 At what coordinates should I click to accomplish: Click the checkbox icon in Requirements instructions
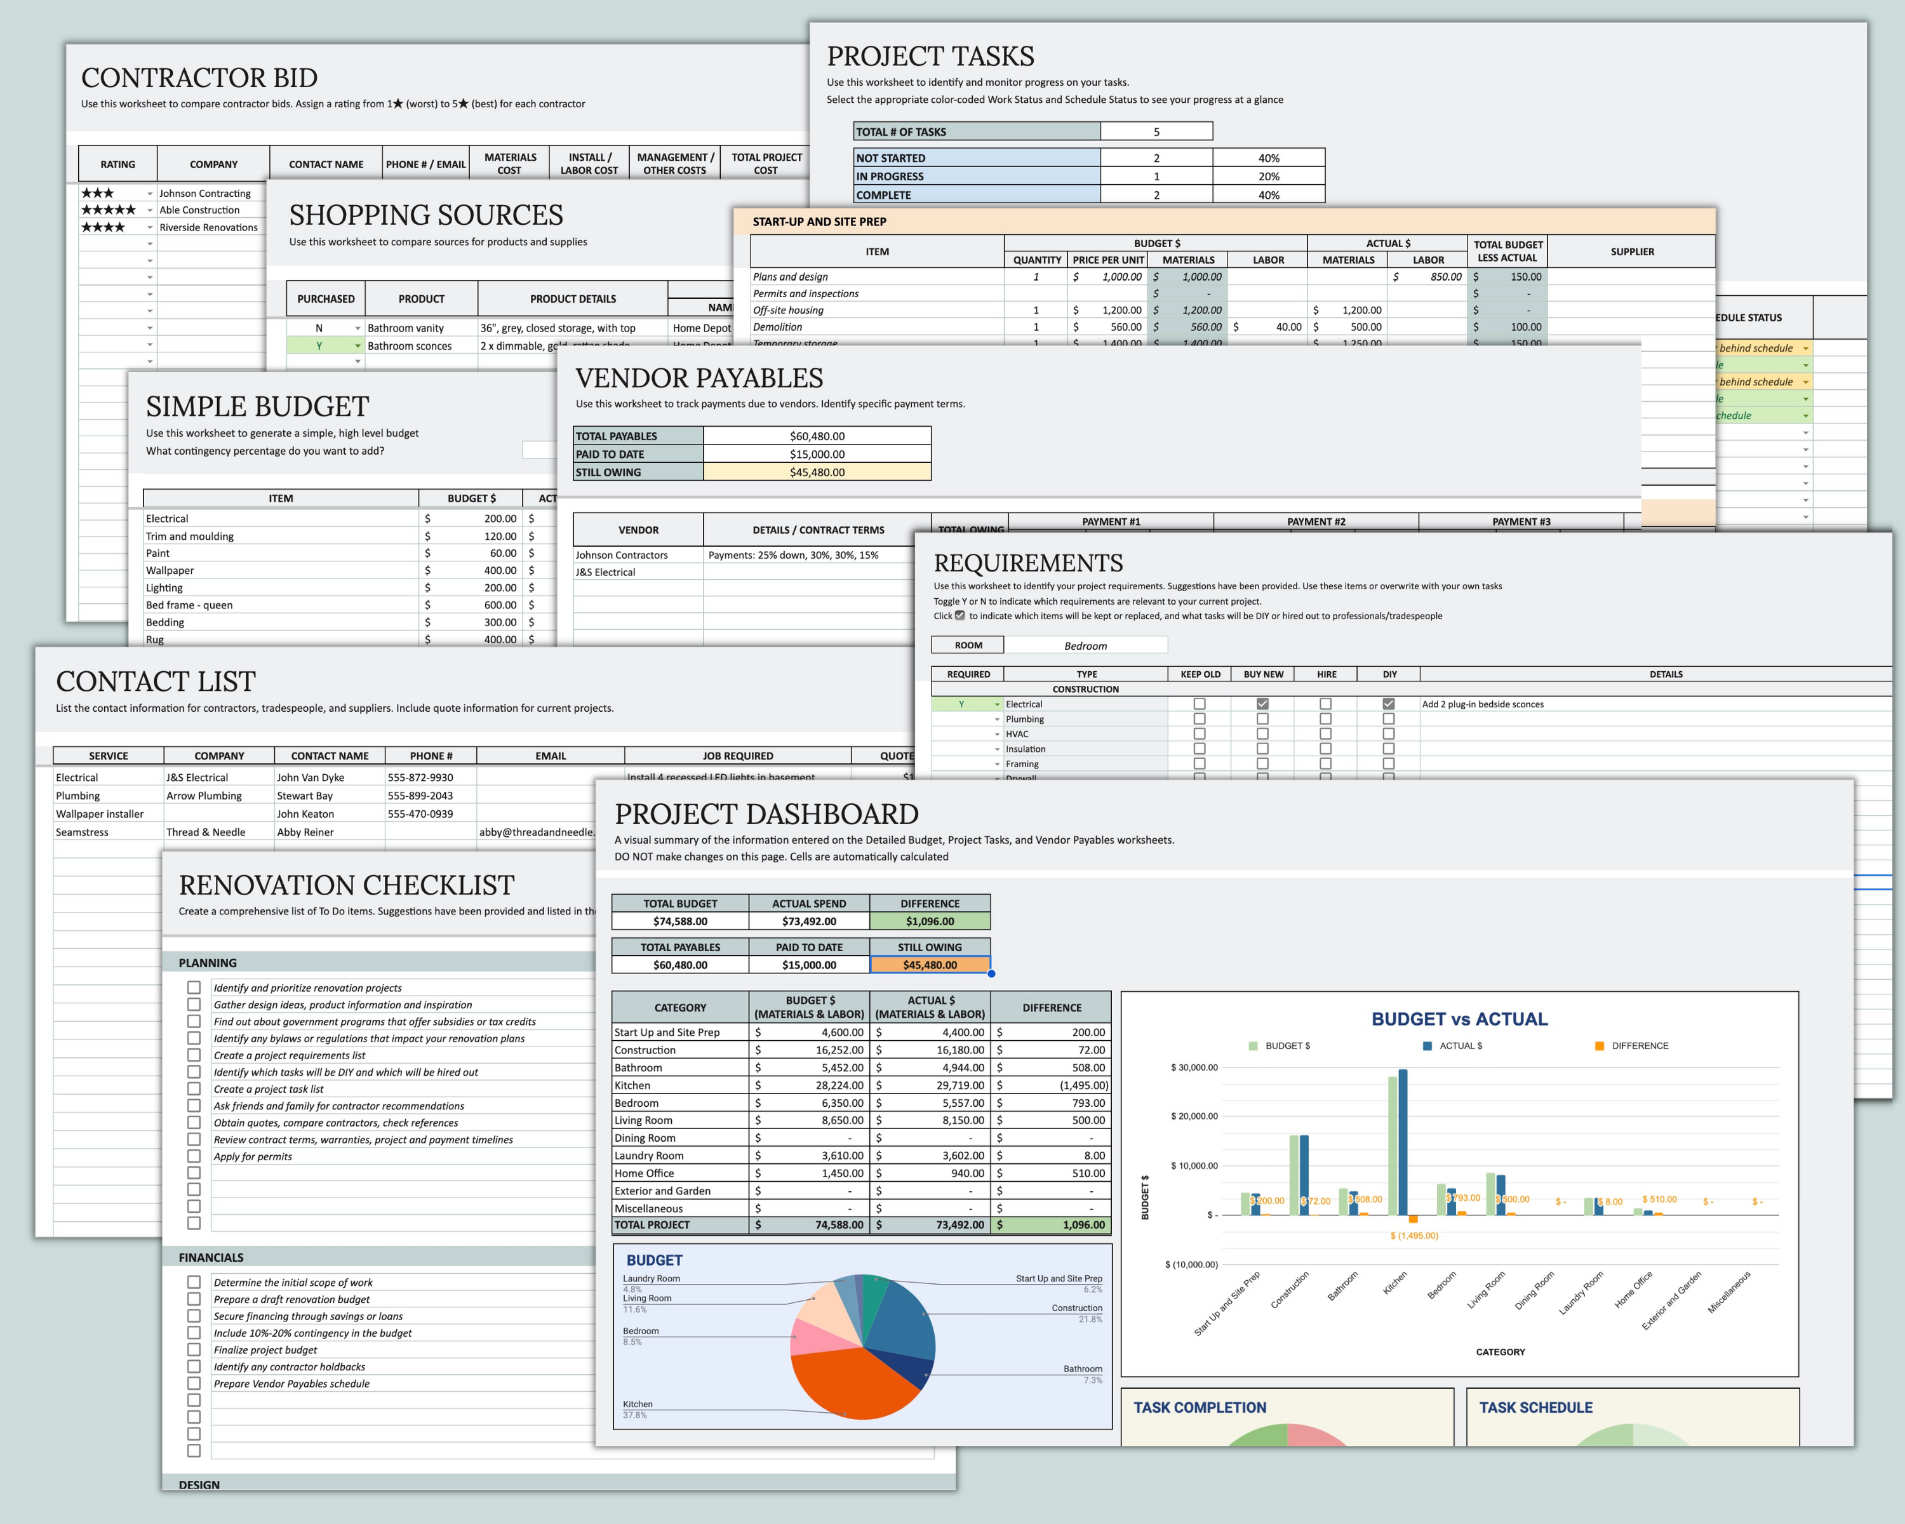tap(959, 616)
